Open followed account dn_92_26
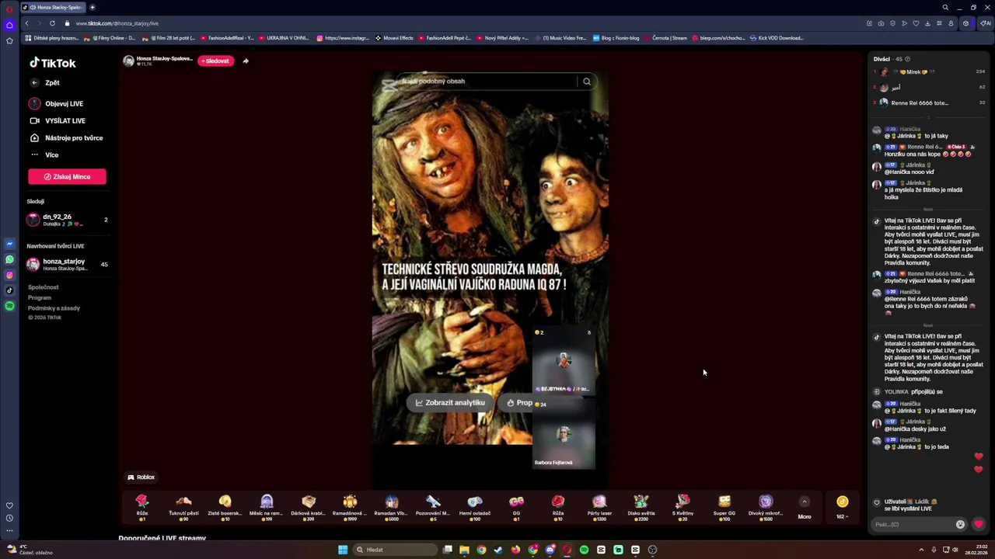The width and height of the screenshot is (995, 559). 67,220
